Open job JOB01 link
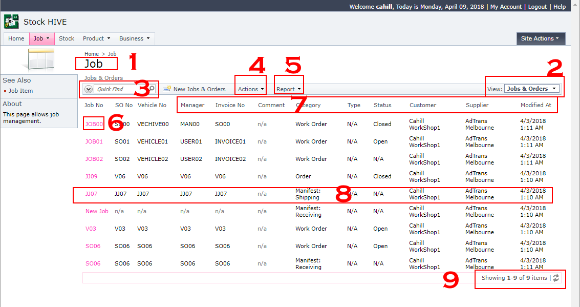Screen dimensions: 580x307 94,141
